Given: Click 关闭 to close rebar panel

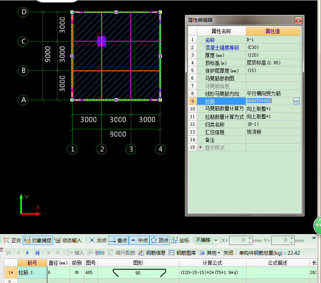Looking at the screenshot, I should click(x=228, y=253).
